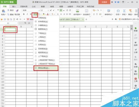Open the borders dropdown button
Image resolution: width=139 pixels, height=107 pixels.
35,14
